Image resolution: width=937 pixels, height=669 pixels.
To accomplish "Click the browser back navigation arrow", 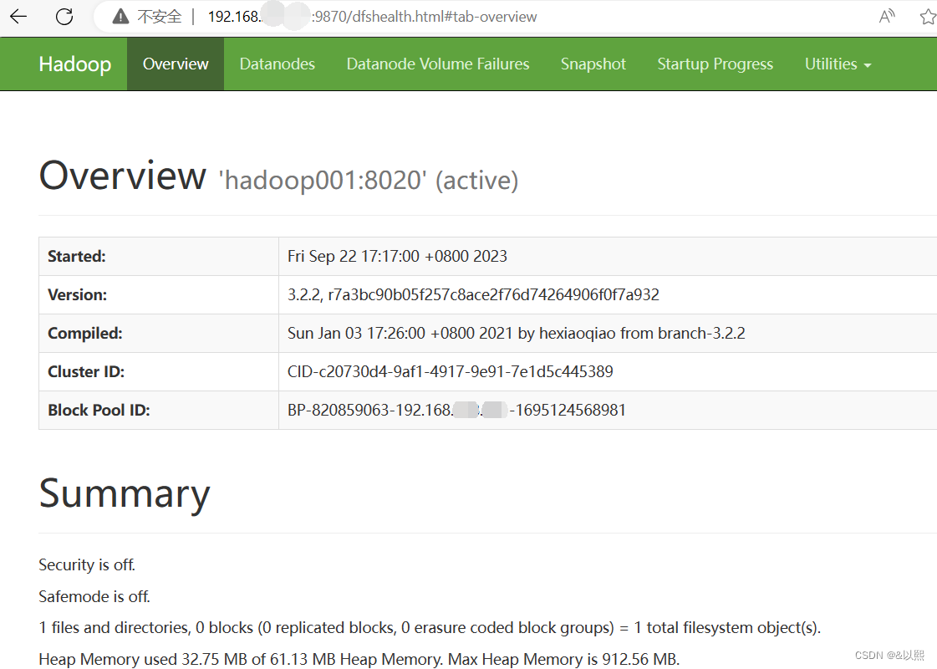I will pos(17,15).
